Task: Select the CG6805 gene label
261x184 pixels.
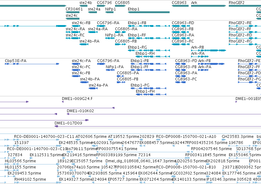Action: tap(122, 3)
